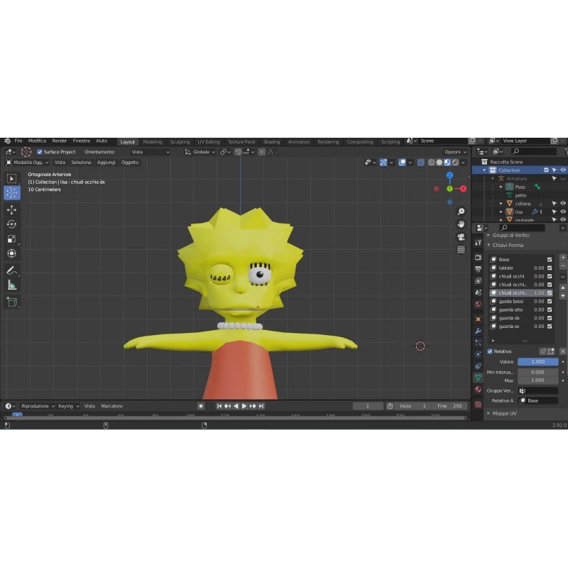Click the Fine frame field 250
The width and height of the screenshot is (568, 568).
[x=450, y=406]
